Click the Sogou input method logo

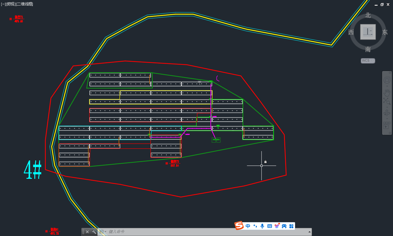[239, 226]
